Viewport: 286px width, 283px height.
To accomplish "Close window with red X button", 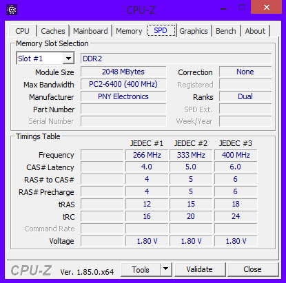I will pos(267,7).
